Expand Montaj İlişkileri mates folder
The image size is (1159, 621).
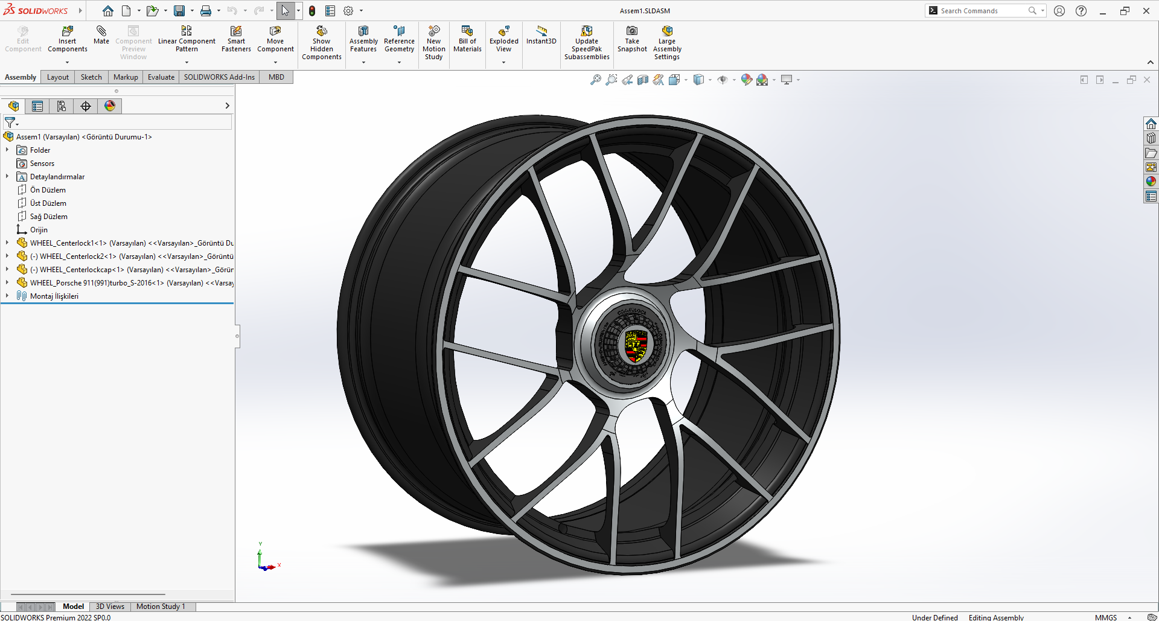7,296
